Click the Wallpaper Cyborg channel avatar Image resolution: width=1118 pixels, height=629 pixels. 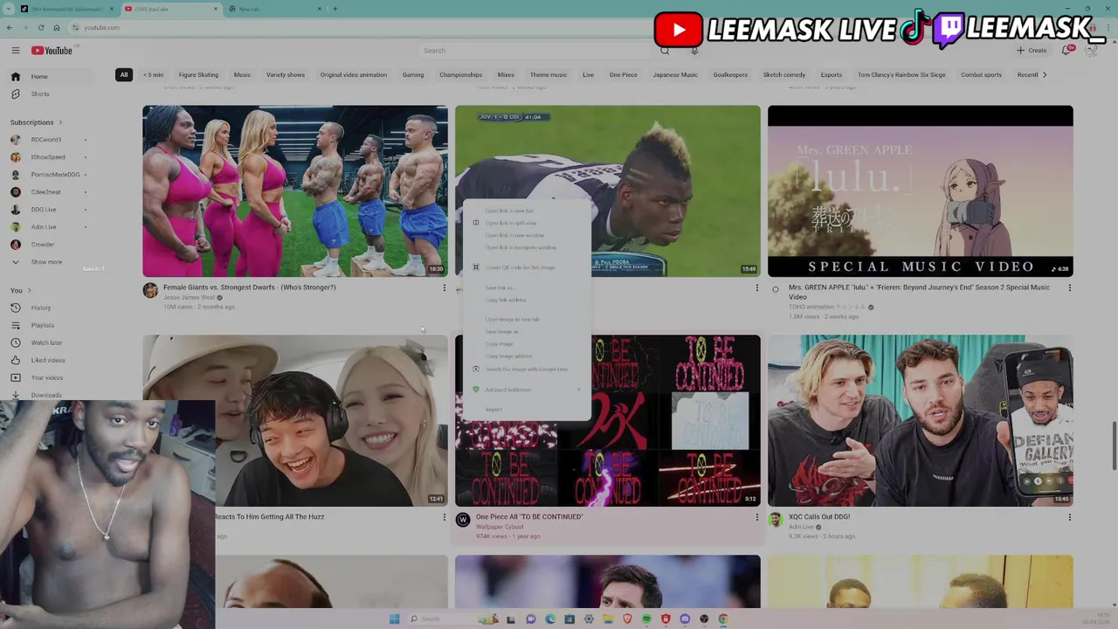point(463,520)
